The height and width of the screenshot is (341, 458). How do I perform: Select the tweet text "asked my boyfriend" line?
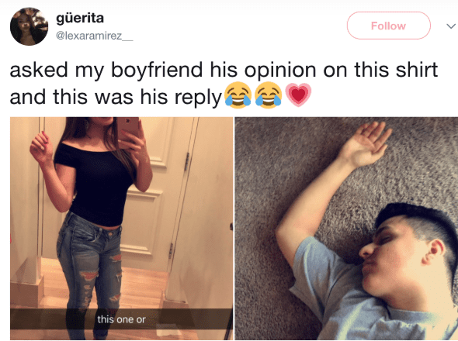(224, 70)
